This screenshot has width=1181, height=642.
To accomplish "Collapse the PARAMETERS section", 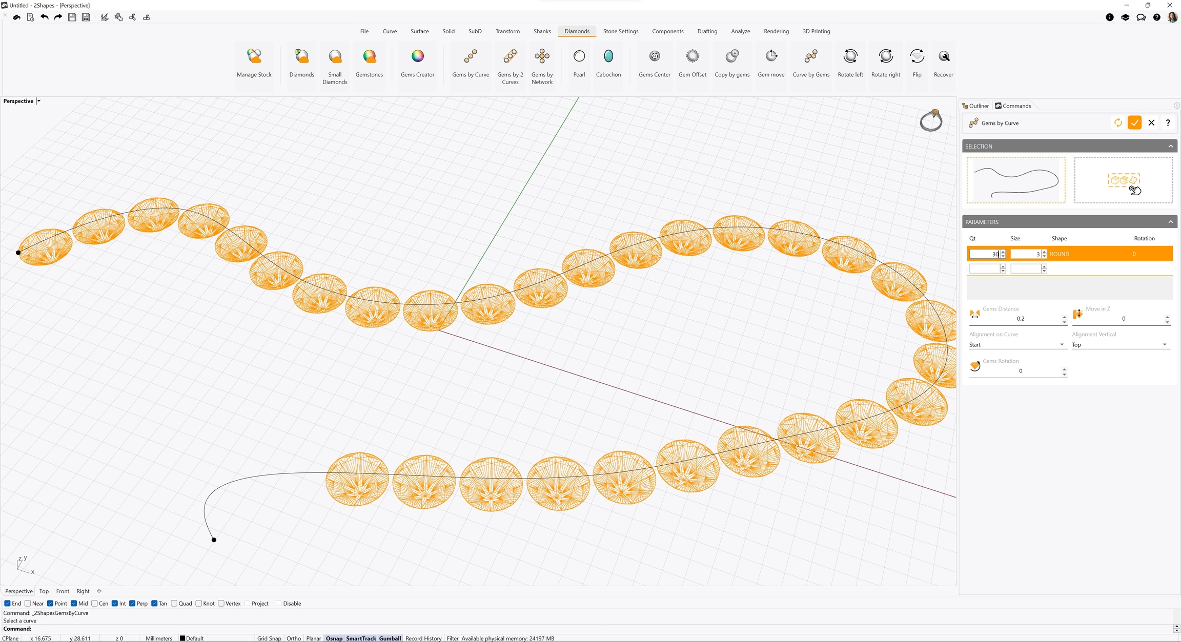I will coord(1170,222).
